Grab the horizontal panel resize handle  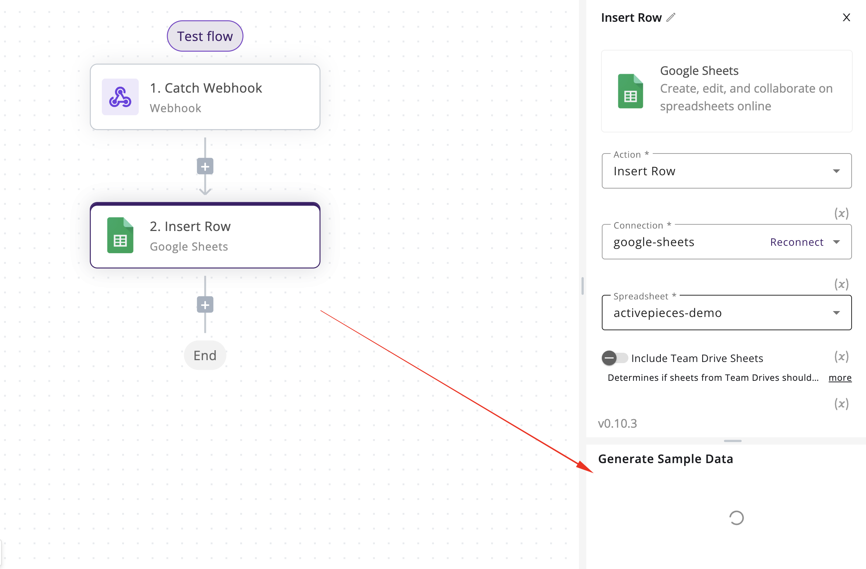(732, 441)
